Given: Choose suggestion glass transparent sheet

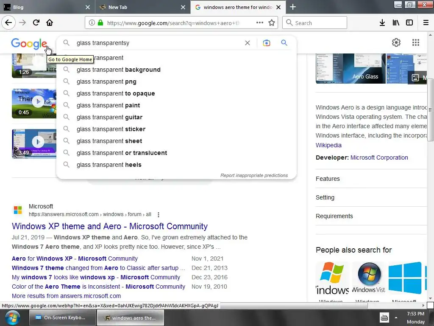Looking at the screenshot, I should [x=176, y=141].
